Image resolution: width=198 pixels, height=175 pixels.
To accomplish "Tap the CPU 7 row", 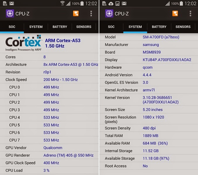I will [49, 140].
